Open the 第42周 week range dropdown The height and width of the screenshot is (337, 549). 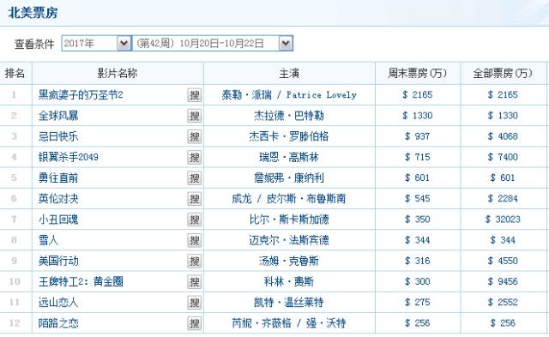pyautogui.click(x=213, y=44)
